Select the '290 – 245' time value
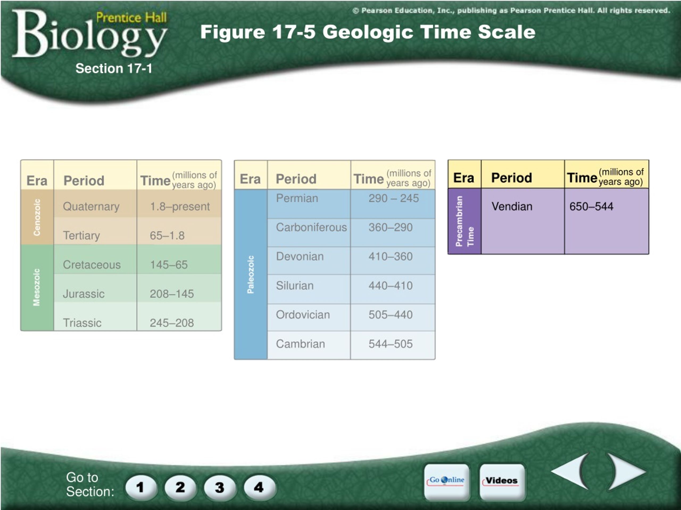 394,198
